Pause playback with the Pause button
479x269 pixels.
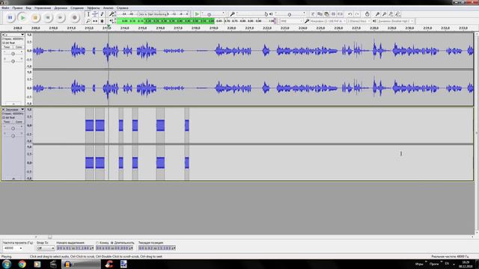click(10, 18)
